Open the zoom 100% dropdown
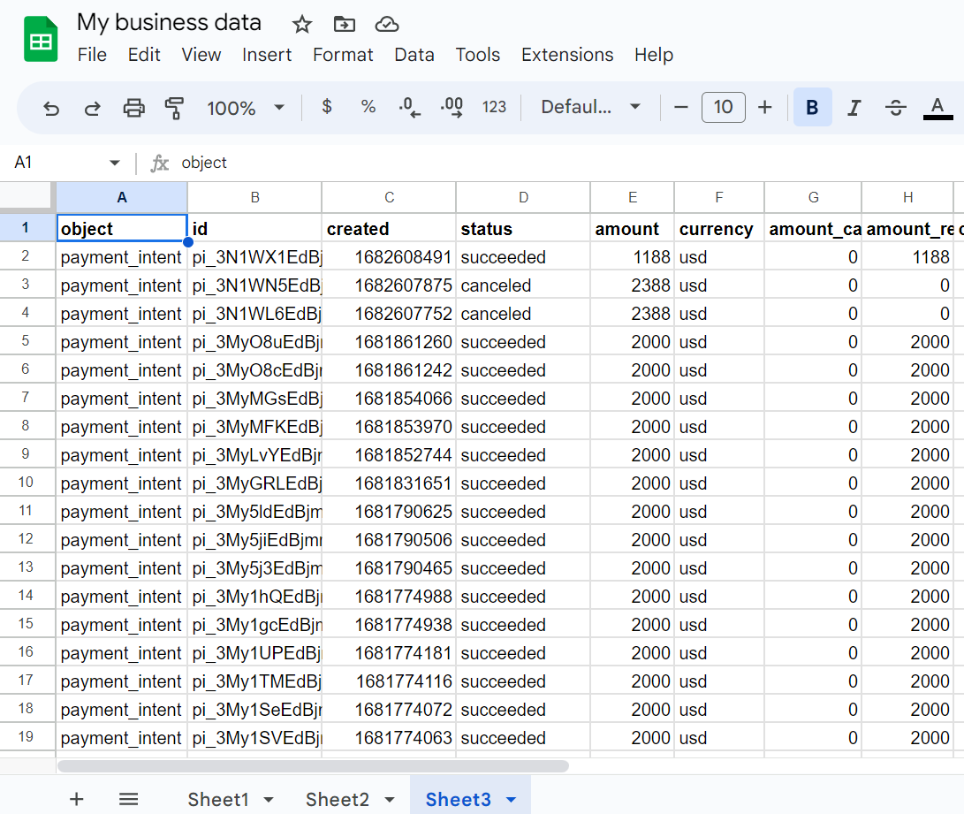Screen dimensions: 964x814 pyautogui.click(x=246, y=108)
